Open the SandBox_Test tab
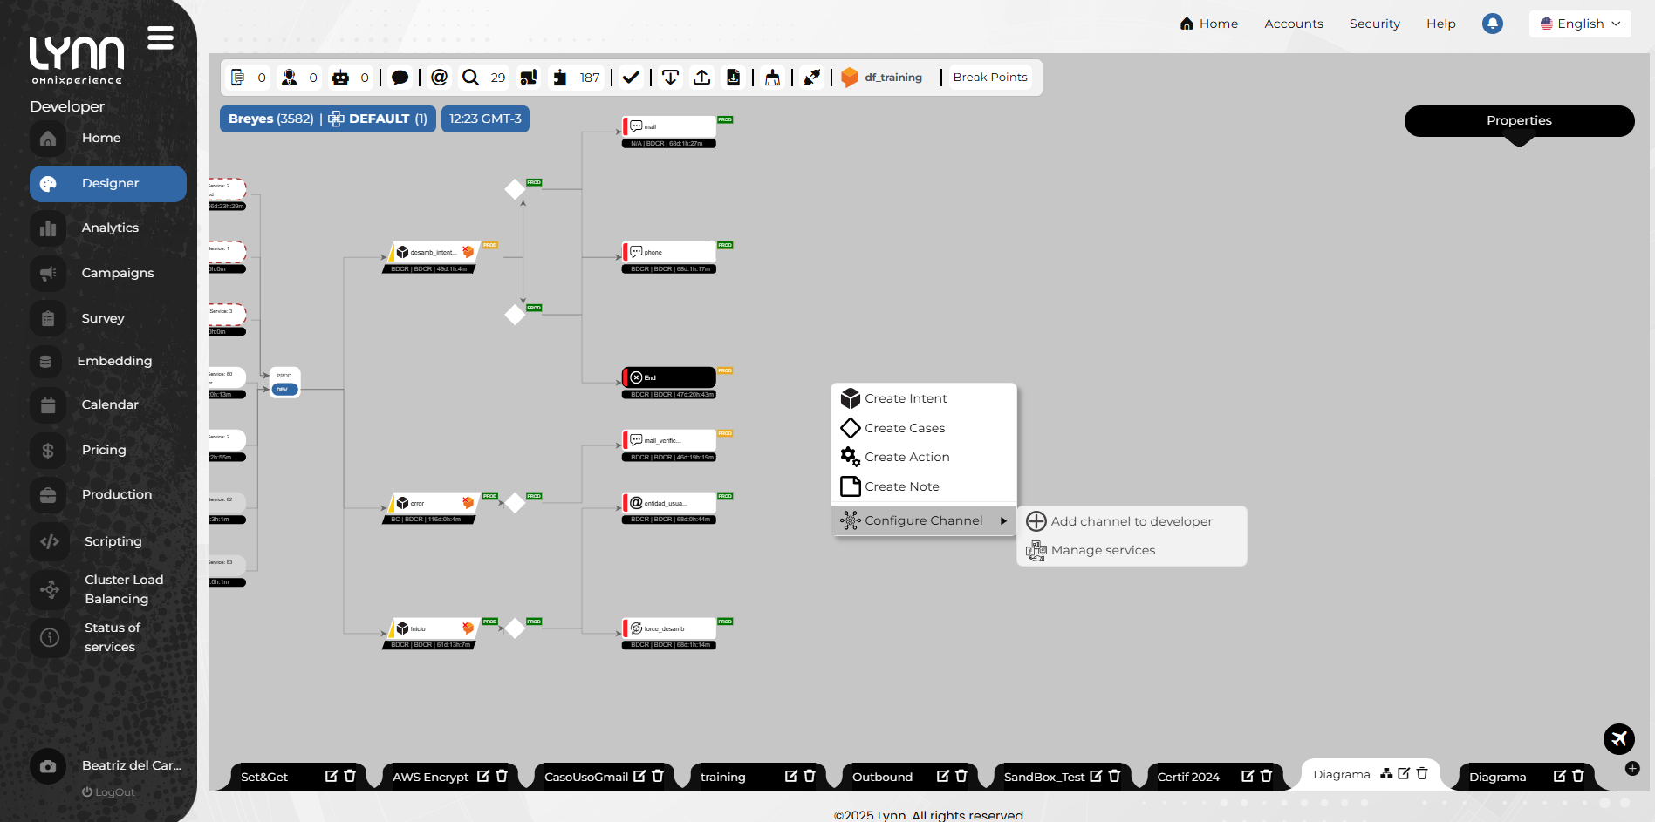Viewport: 1655px width, 822px height. (x=1044, y=777)
